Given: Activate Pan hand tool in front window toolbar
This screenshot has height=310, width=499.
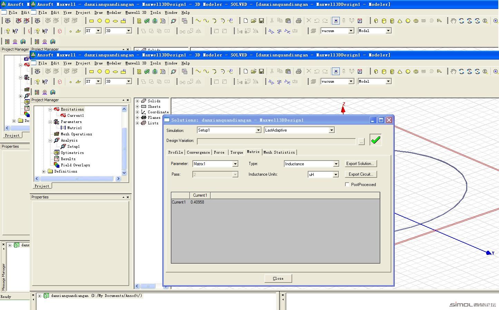Looking at the screenshot, I should tap(453, 71).
